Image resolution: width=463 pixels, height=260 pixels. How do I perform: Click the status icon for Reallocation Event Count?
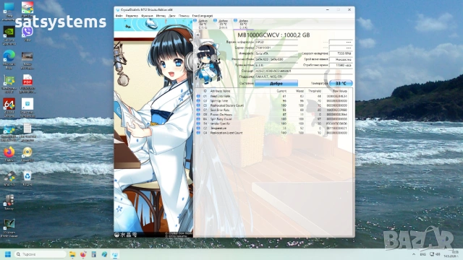198,133
